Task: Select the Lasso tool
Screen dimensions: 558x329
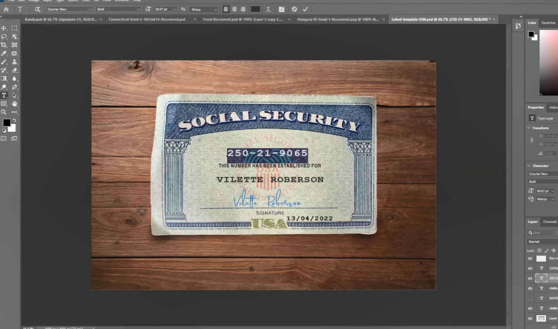Action: pos(4,36)
